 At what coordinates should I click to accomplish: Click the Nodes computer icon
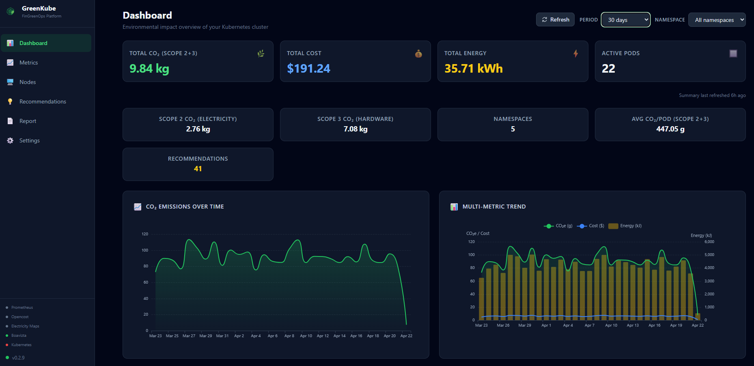(11, 82)
